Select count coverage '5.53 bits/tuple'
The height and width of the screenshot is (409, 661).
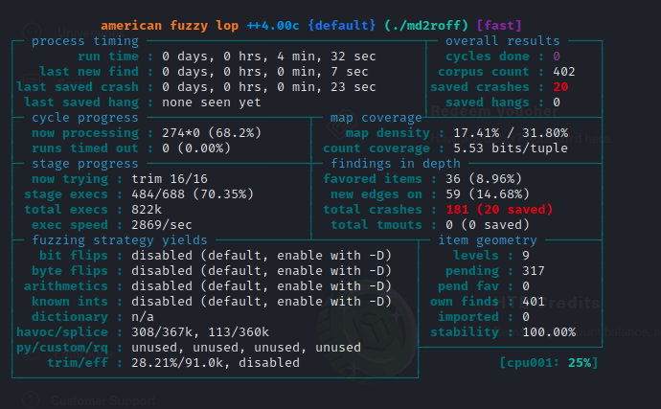511,148
